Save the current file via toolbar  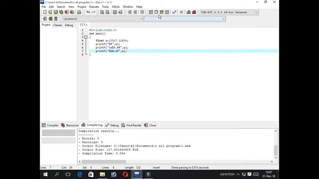[56, 12]
